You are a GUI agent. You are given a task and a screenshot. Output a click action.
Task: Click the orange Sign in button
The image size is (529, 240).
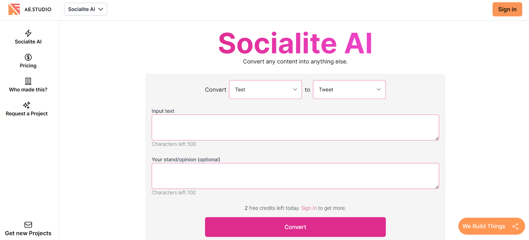pyautogui.click(x=507, y=9)
